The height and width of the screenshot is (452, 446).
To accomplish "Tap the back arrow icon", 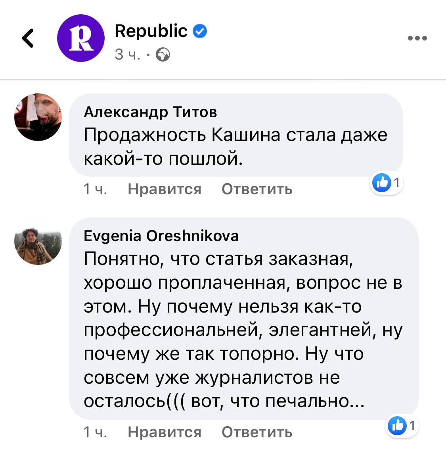I will [28, 39].
